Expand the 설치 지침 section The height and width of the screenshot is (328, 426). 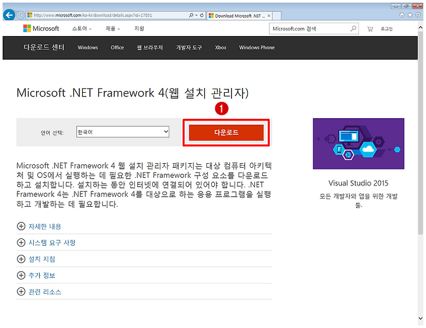point(36,259)
